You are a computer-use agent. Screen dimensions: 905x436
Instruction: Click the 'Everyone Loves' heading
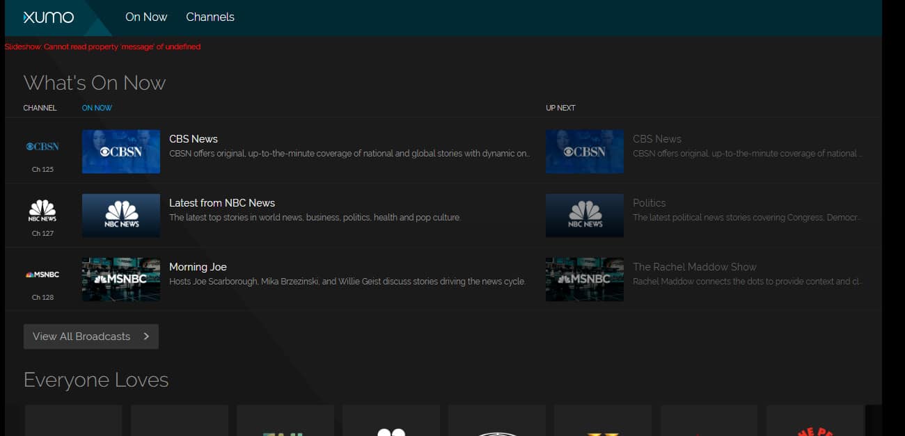96,380
